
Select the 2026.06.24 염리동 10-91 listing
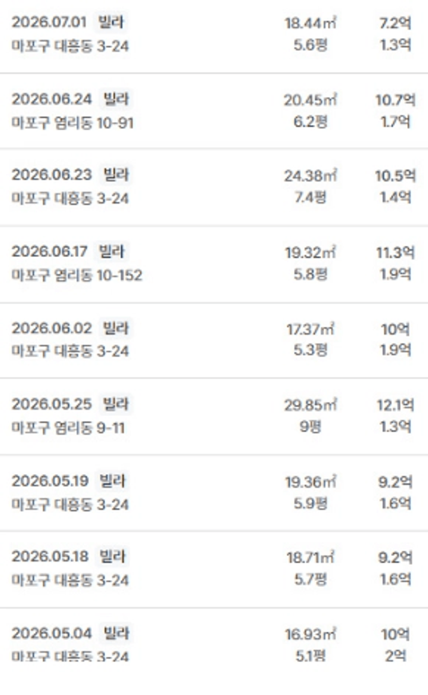[214, 111]
